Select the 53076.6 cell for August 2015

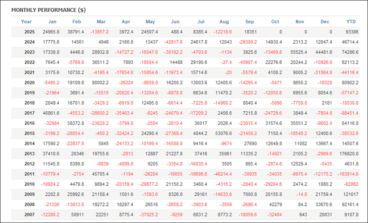click(x=223, y=134)
